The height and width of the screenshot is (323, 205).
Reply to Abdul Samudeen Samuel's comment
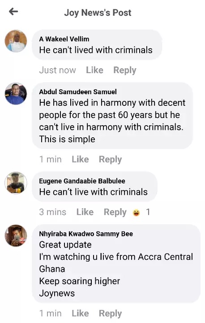(x=111, y=159)
